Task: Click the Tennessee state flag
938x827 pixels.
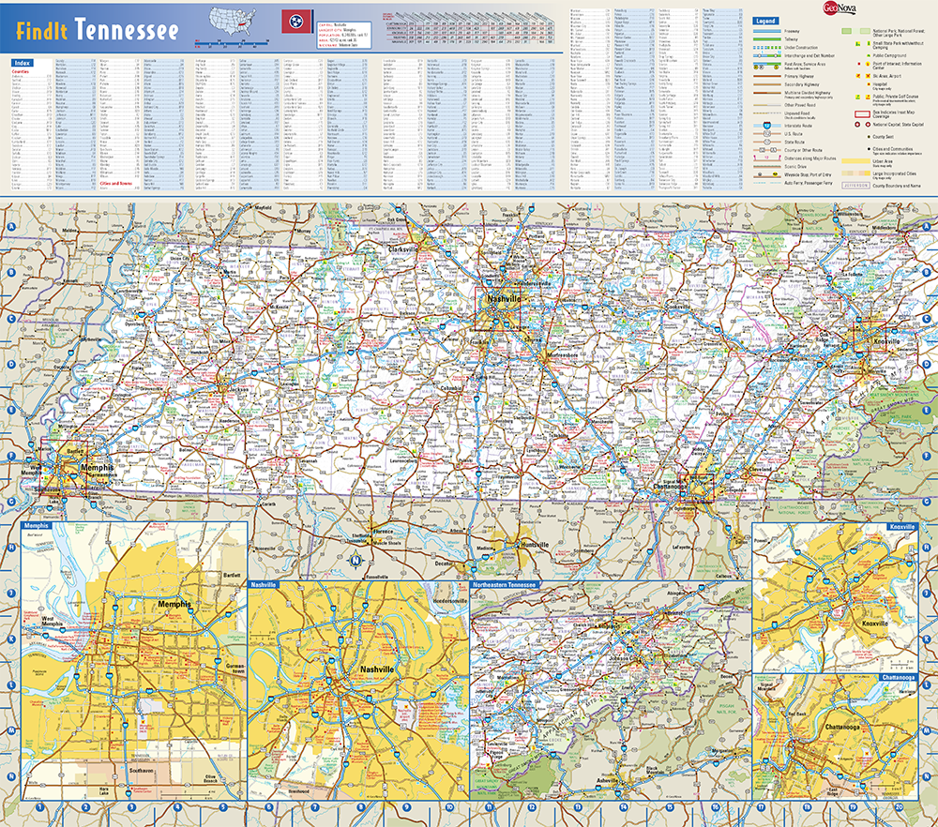Action: pyautogui.click(x=296, y=22)
